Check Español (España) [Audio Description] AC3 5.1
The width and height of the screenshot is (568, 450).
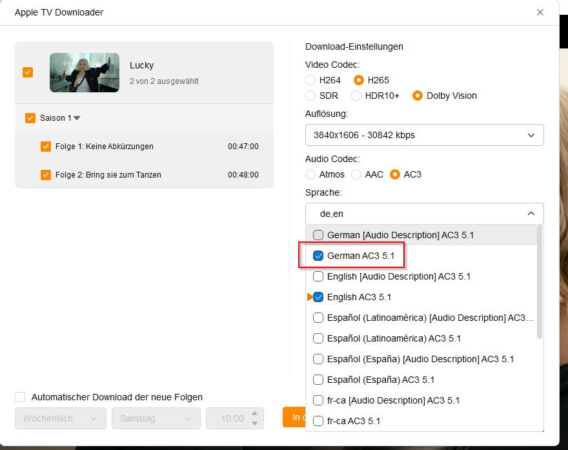318,359
